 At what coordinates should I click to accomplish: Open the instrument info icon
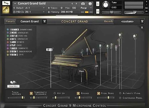click(x=90, y=4)
